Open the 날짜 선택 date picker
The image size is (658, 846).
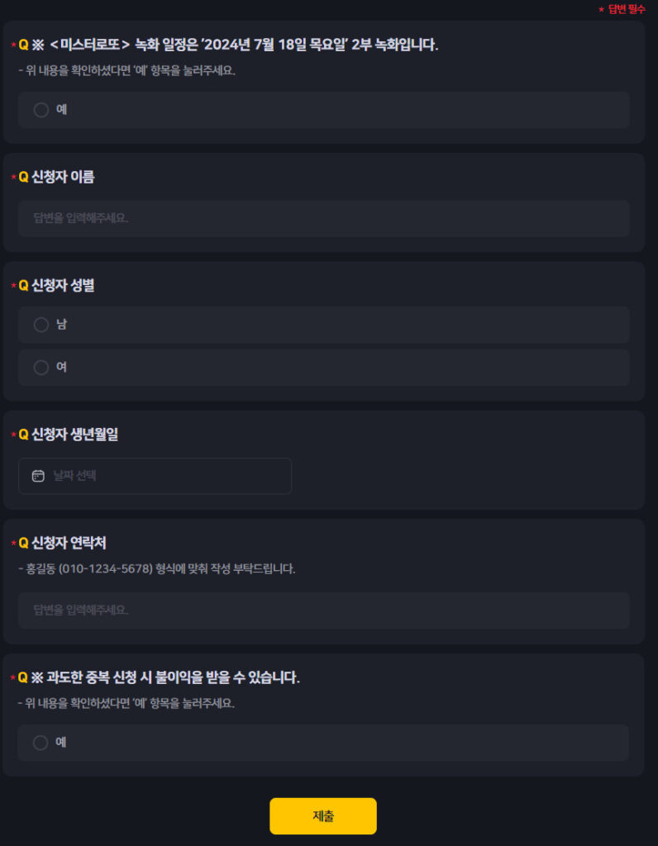(155, 476)
